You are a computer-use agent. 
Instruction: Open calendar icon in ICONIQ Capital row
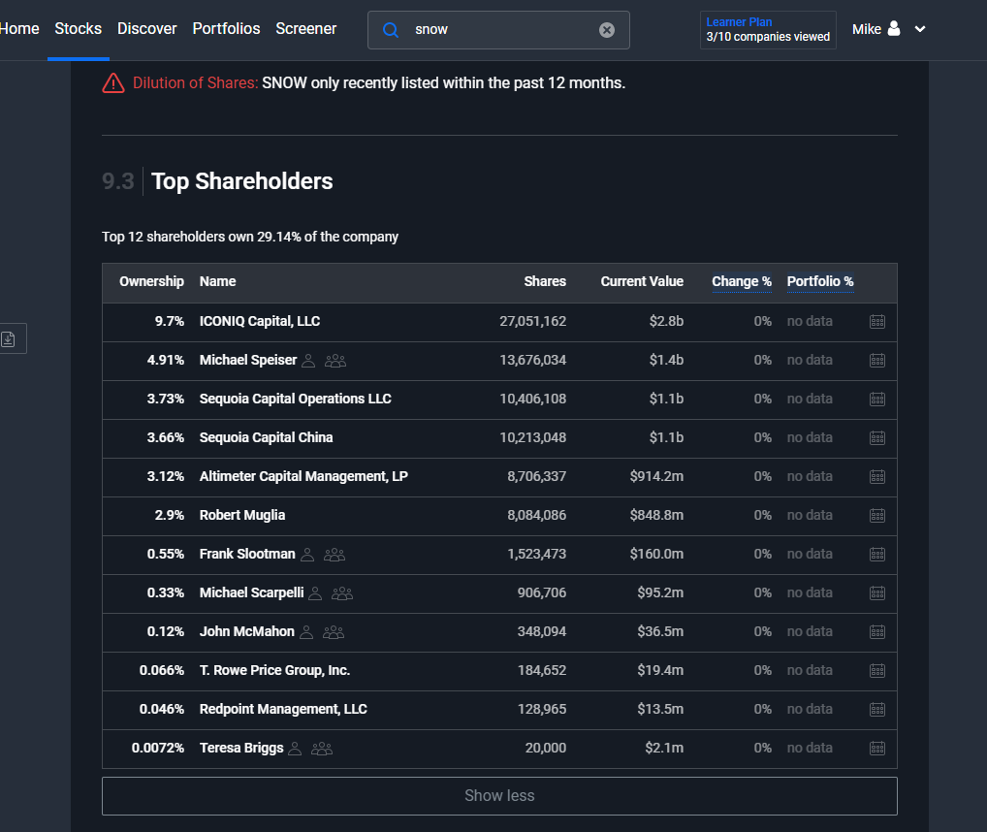[x=876, y=322]
